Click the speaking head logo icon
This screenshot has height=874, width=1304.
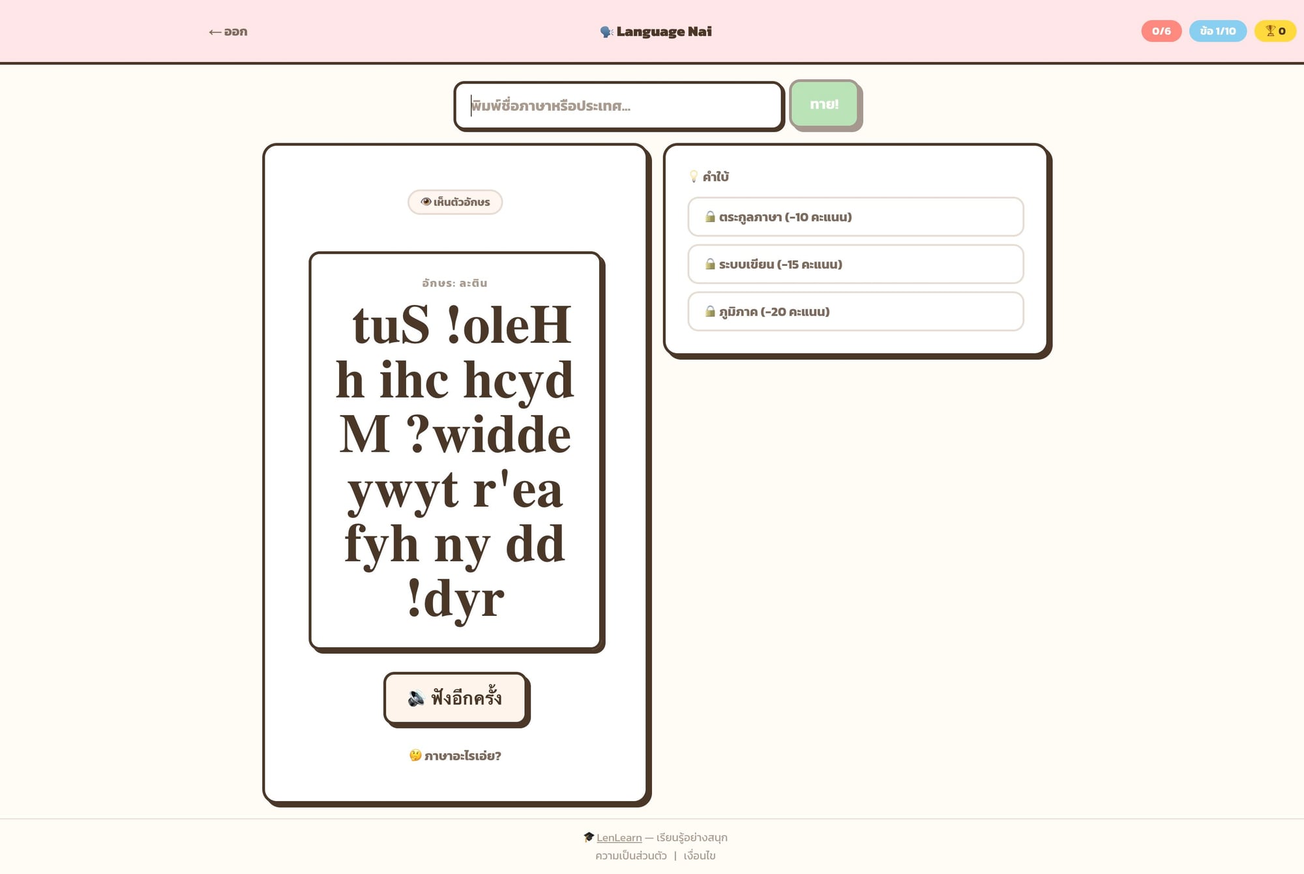(606, 32)
